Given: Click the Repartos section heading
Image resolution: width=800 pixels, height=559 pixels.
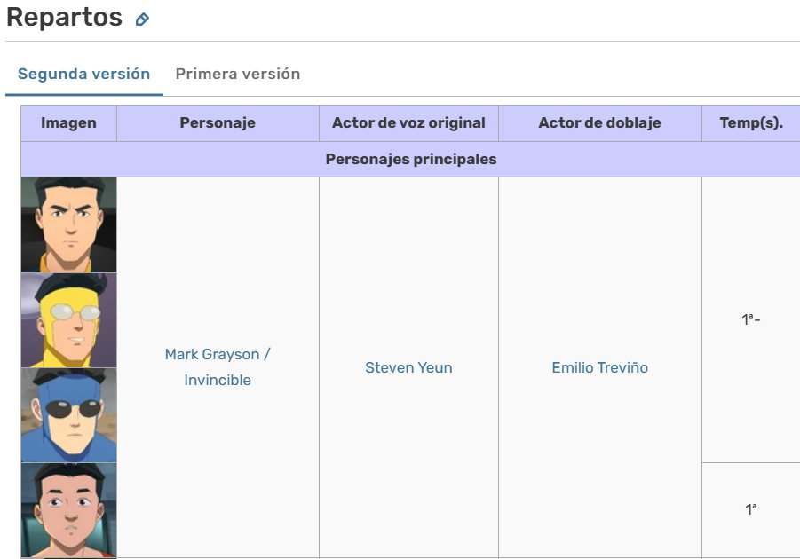Looking at the screenshot, I should click(x=64, y=18).
